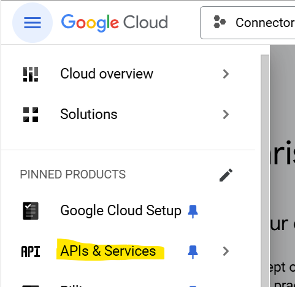The height and width of the screenshot is (287, 295).
Task: Unpin Google Cloud Setup
Action: (193, 212)
